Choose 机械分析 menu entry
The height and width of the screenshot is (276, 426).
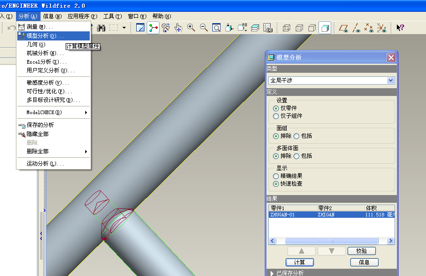(53, 53)
